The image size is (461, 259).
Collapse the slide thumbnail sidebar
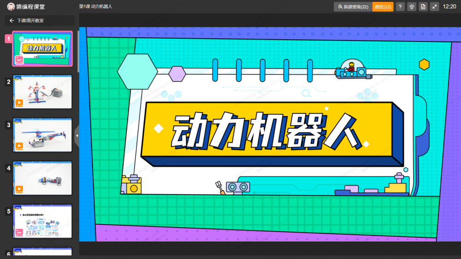77,135
